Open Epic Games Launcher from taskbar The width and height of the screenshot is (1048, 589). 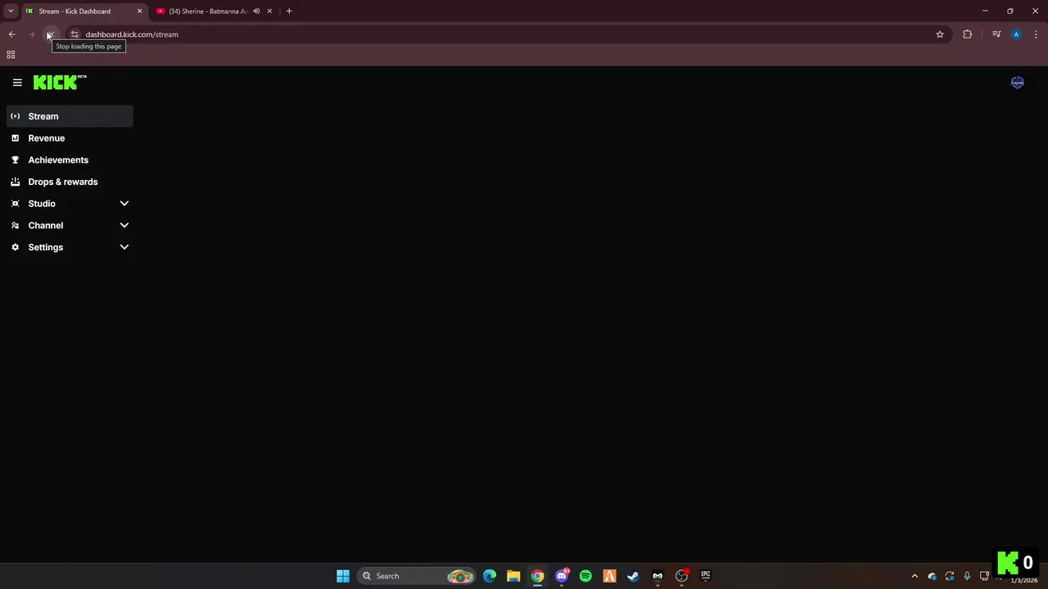pyautogui.click(x=705, y=576)
